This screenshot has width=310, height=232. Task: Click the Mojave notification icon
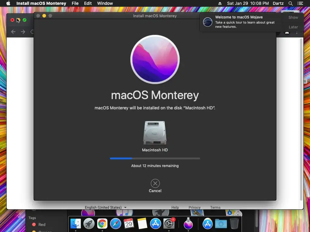click(x=208, y=22)
